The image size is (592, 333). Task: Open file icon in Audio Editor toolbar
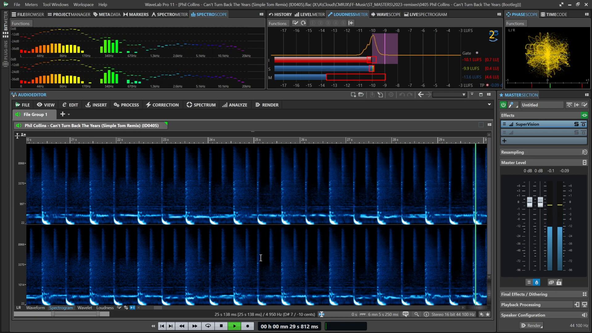click(x=361, y=95)
